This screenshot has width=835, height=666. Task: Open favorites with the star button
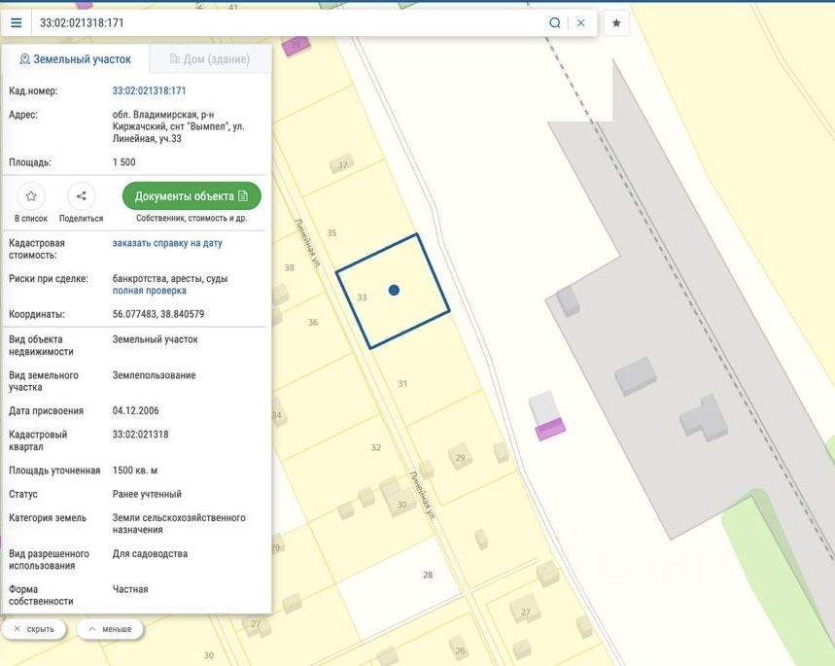click(x=616, y=22)
